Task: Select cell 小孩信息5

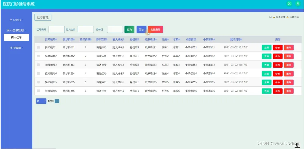Action: (191, 82)
